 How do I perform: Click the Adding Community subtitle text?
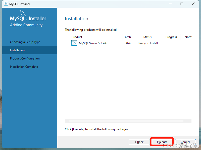point(26,25)
